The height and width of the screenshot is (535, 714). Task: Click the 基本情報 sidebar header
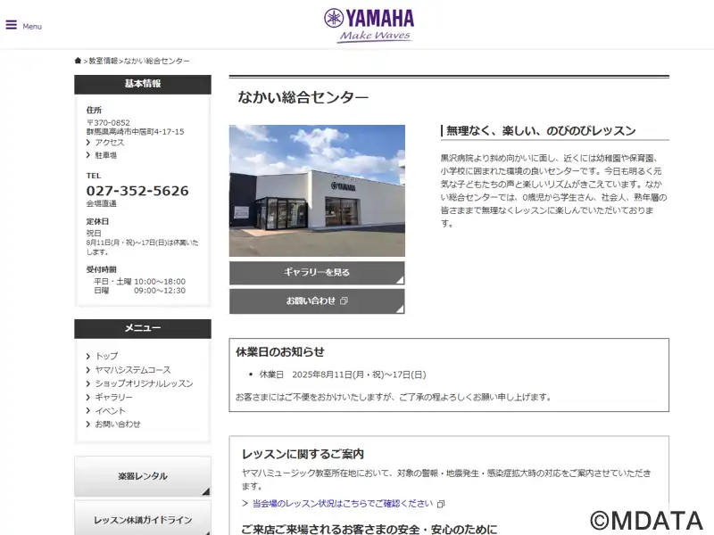coord(143,84)
